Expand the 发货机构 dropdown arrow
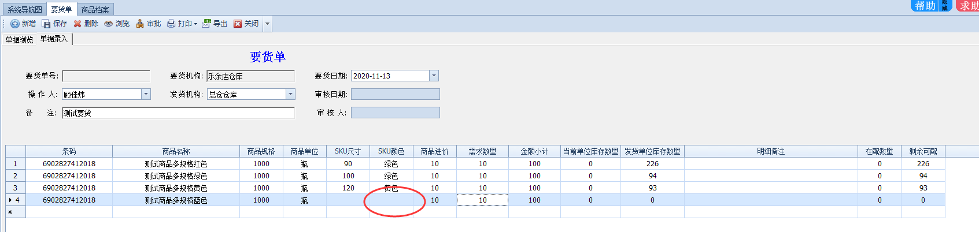This screenshot has width=979, height=232. click(290, 94)
